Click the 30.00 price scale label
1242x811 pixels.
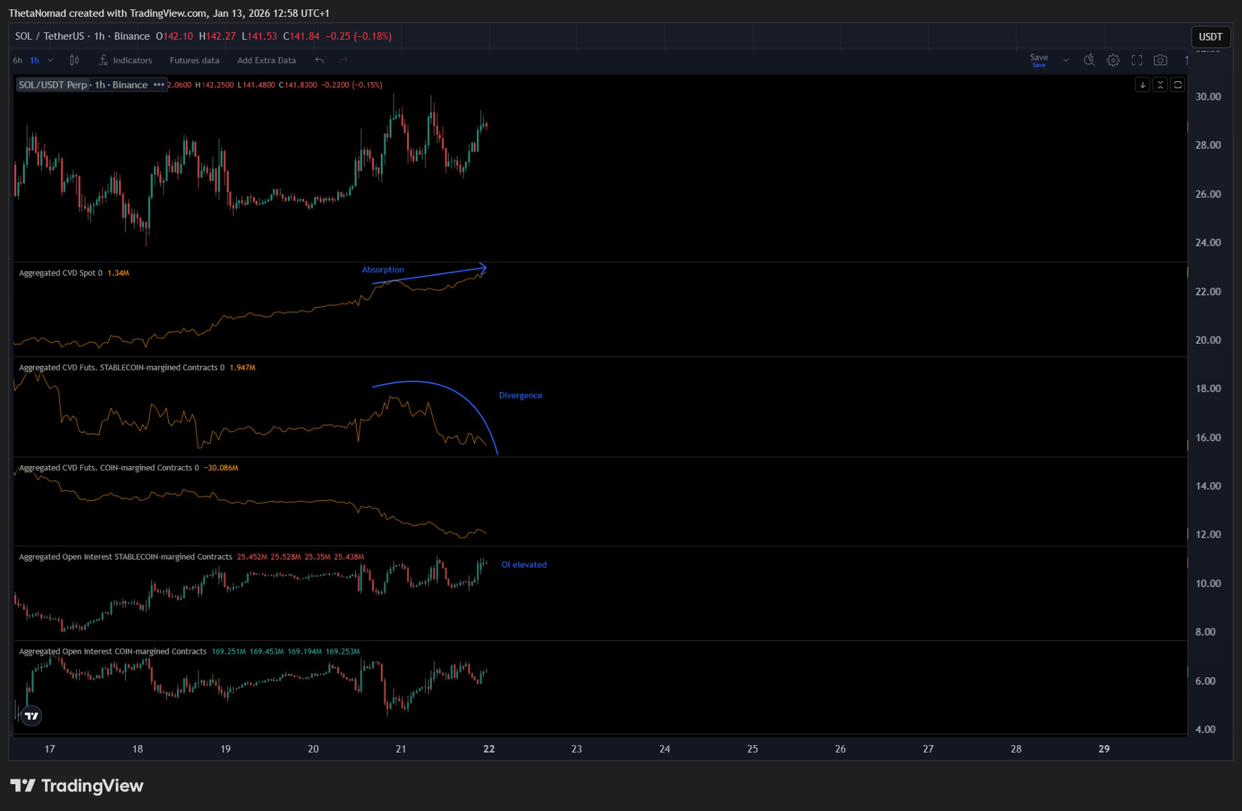coord(1208,96)
